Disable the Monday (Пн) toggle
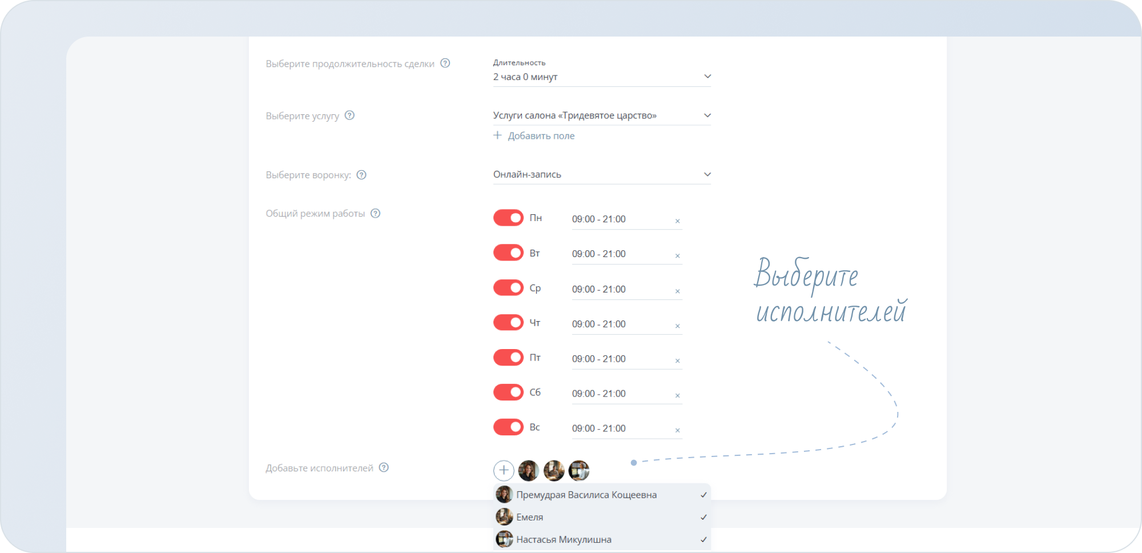 pos(508,218)
